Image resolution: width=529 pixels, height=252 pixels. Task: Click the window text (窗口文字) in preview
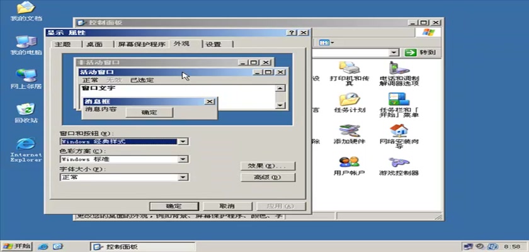tap(98, 88)
